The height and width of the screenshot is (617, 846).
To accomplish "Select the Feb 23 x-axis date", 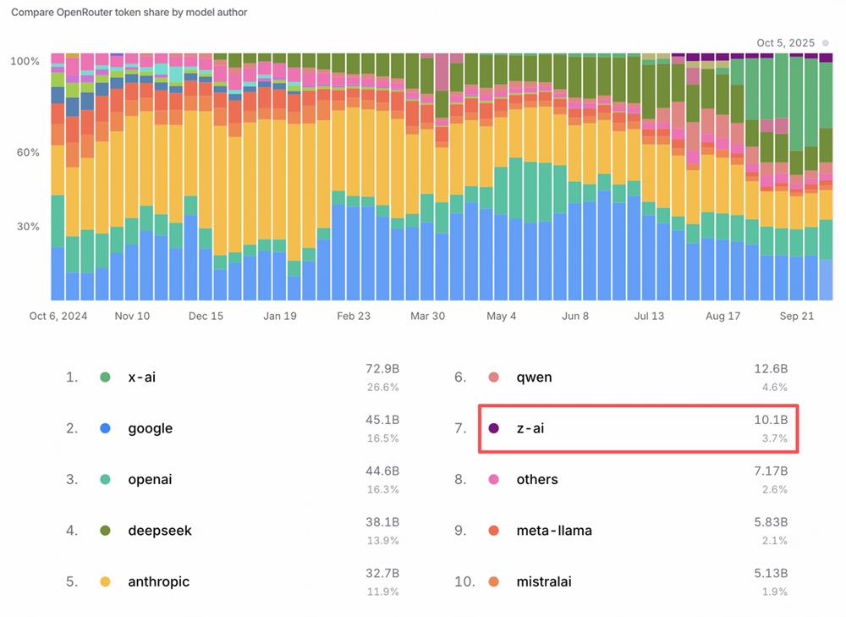I will click(353, 316).
